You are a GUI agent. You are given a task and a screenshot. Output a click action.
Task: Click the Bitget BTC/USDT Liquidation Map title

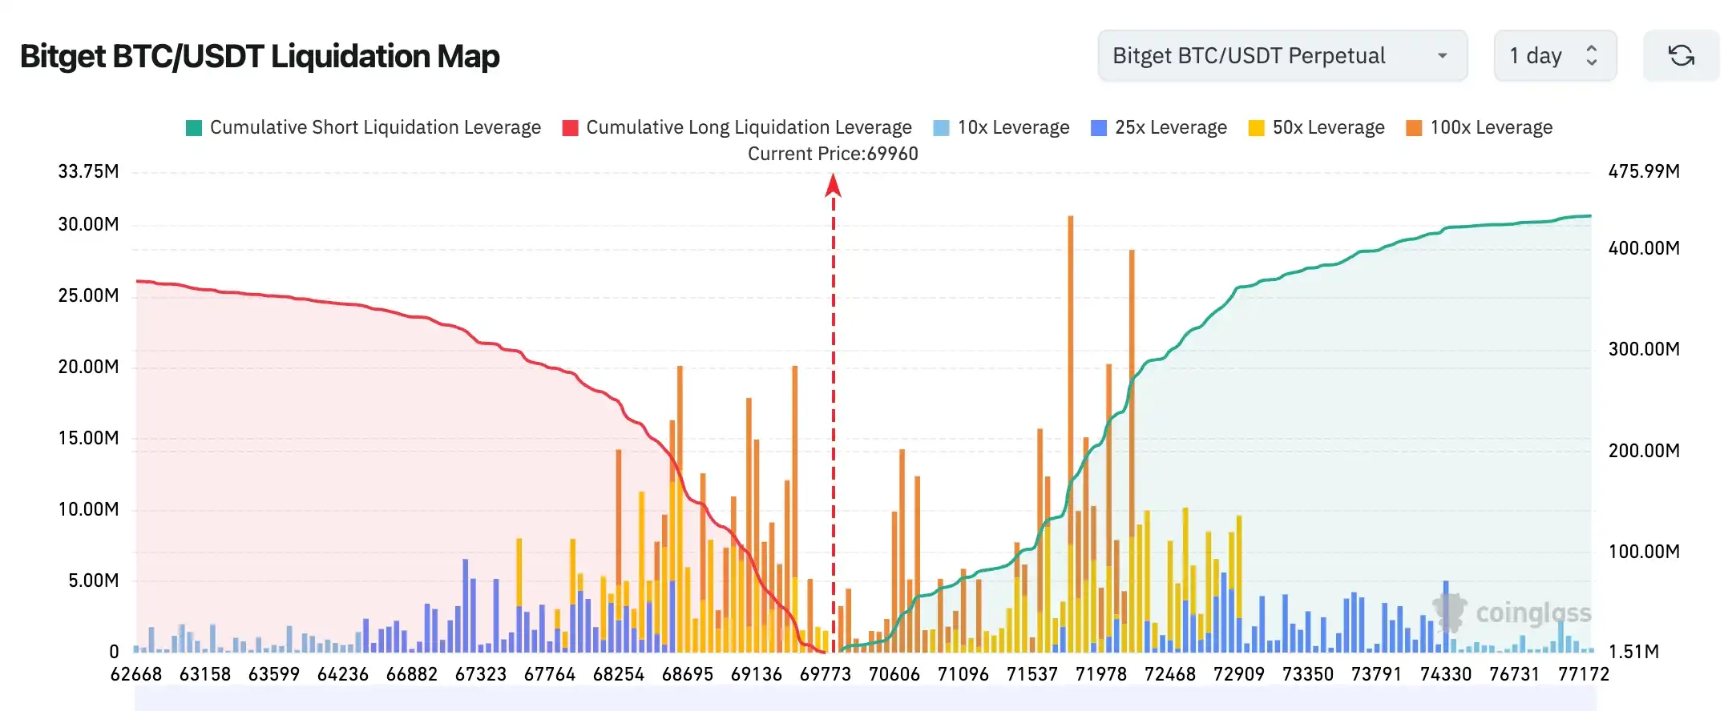(x=260, y=56)
